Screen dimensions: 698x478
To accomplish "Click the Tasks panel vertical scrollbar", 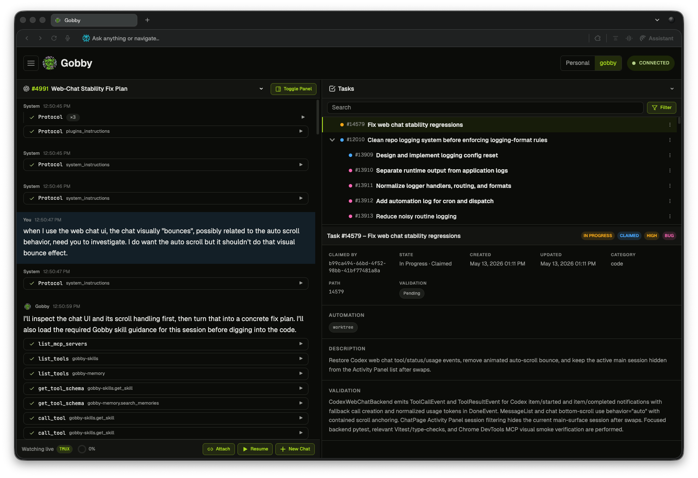I will tap(679, 120).
